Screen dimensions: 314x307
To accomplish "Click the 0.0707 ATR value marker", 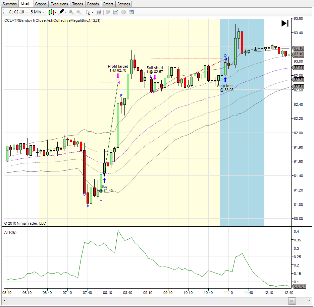I will tap(299, 286).
